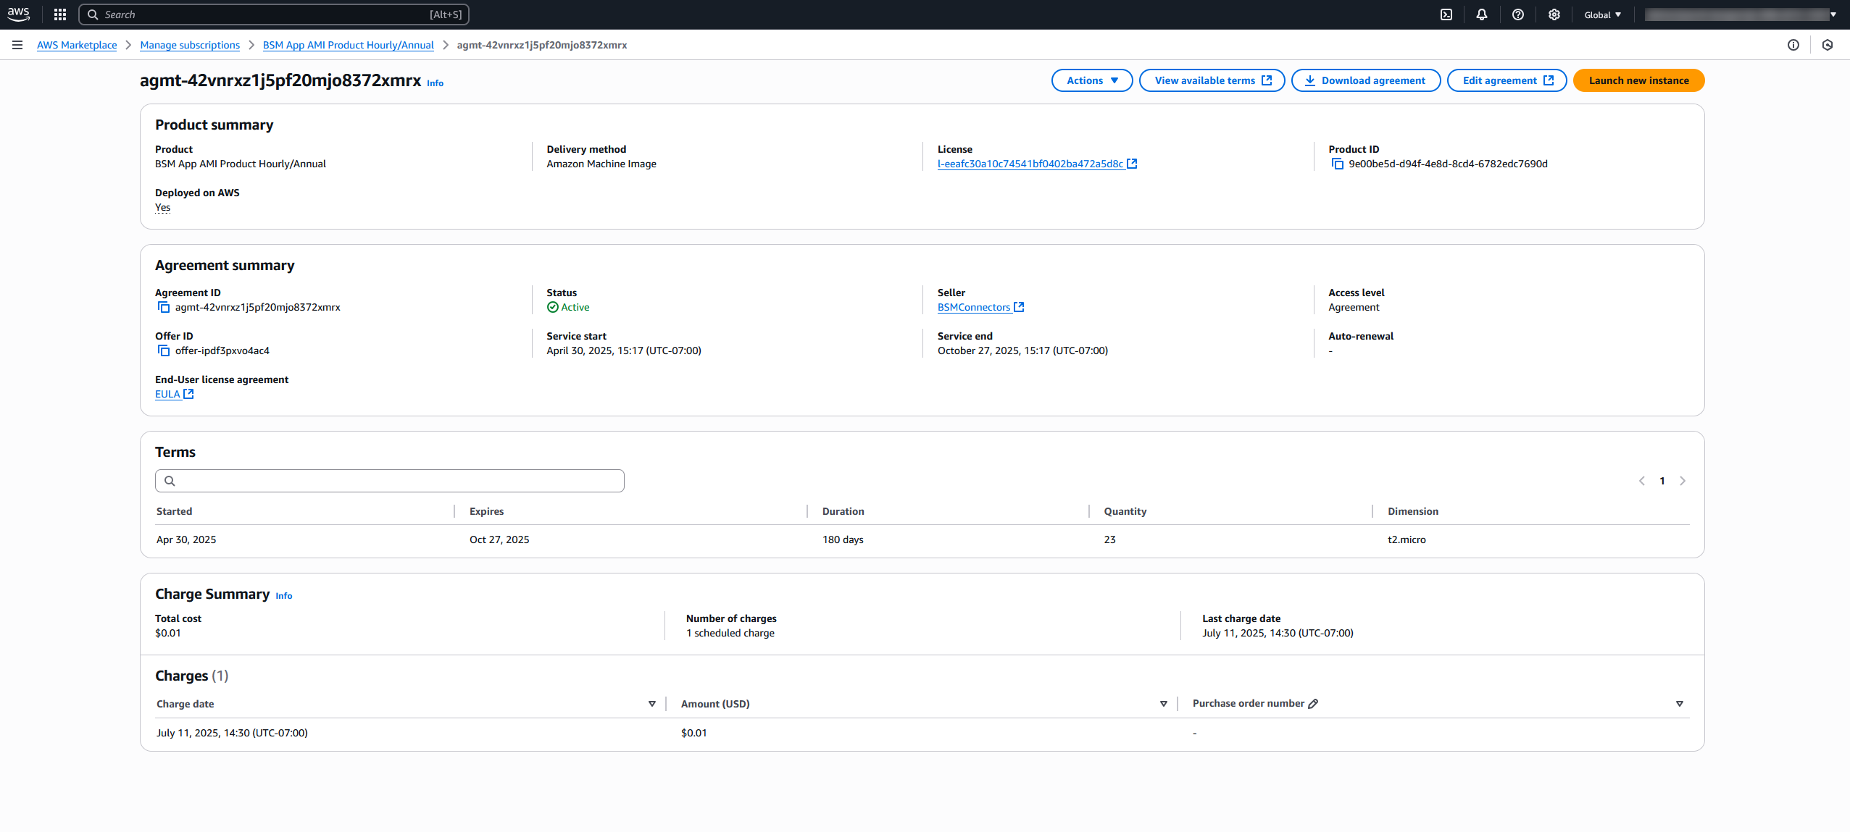The height and width of the screenshot is (832, 1850).
Task: Open the help question mark icon
Action: point(1518,14)
